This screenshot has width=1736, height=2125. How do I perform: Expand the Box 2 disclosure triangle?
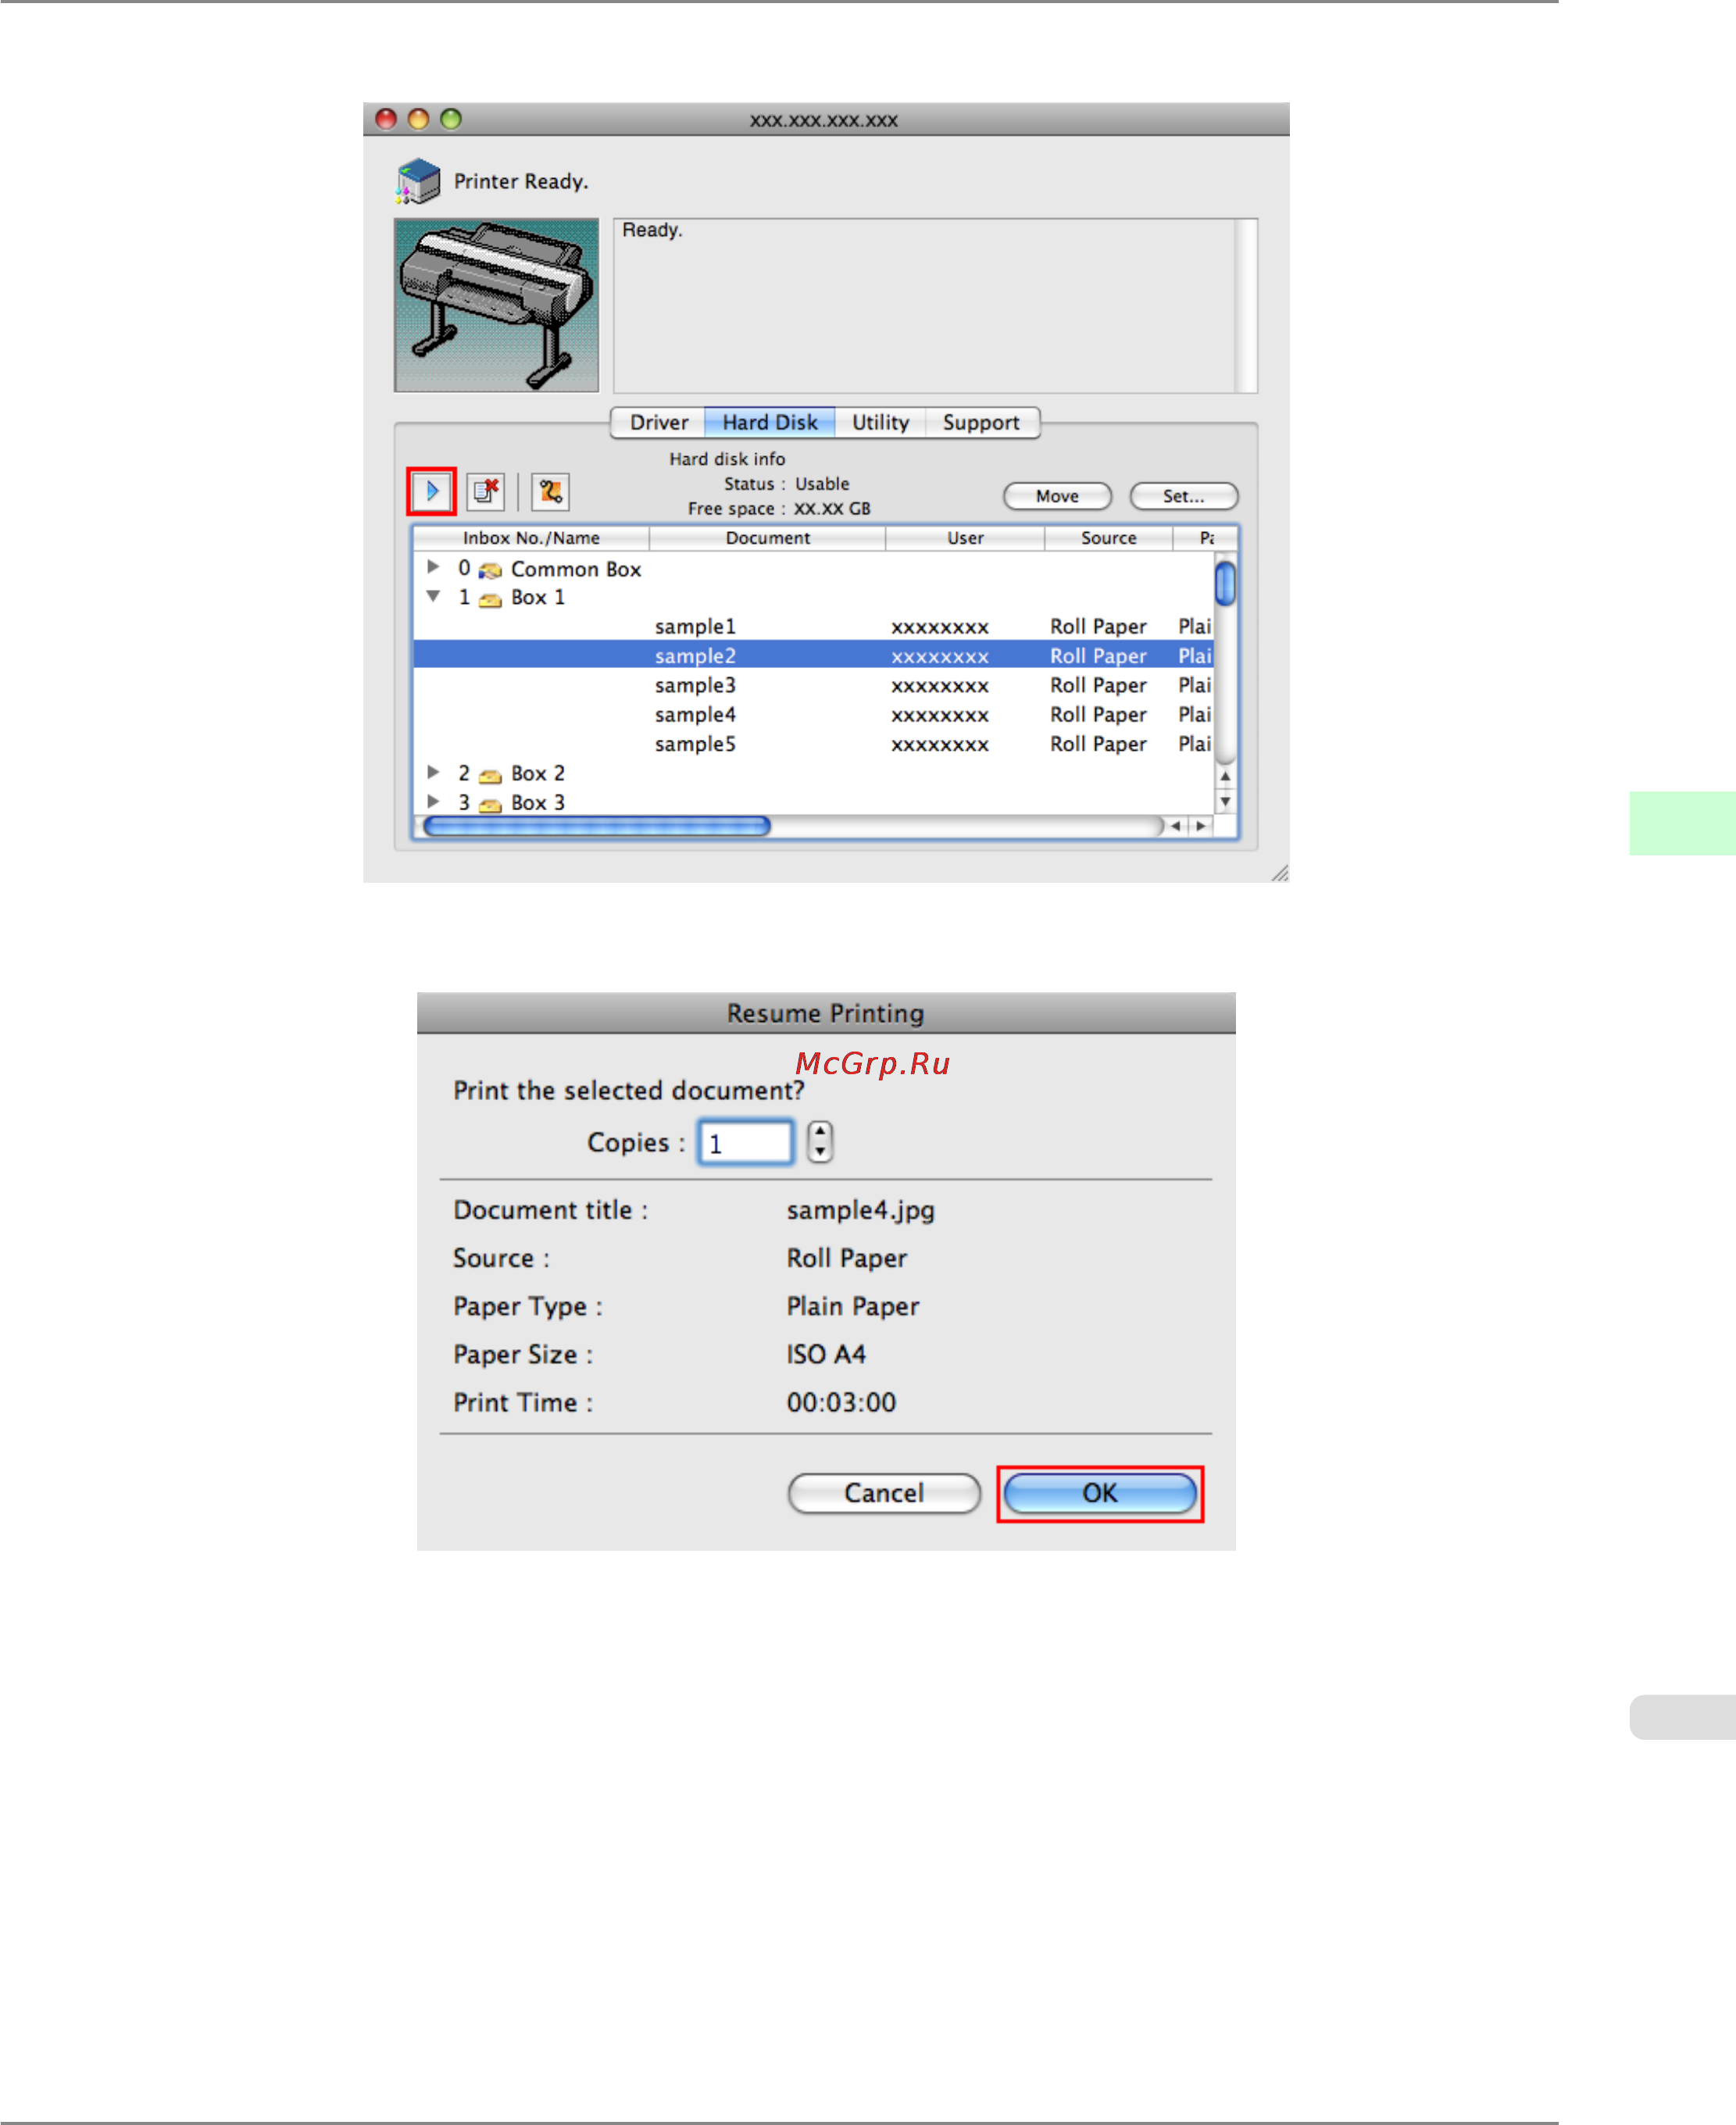coord(433,772)
